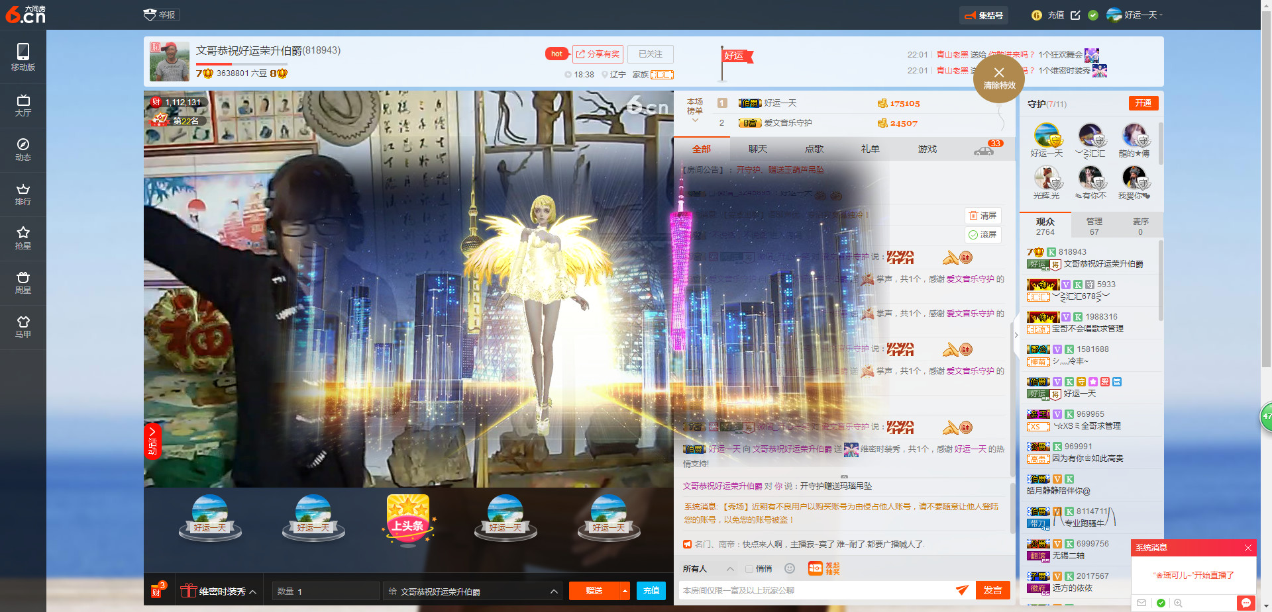Click the 6.cn site logo

click(25, 15)
